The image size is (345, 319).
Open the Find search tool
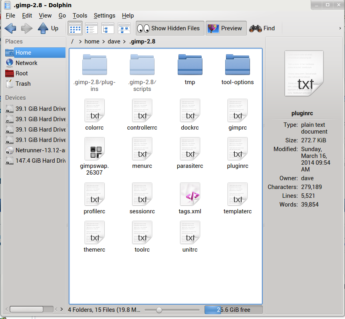click(262, 28)
